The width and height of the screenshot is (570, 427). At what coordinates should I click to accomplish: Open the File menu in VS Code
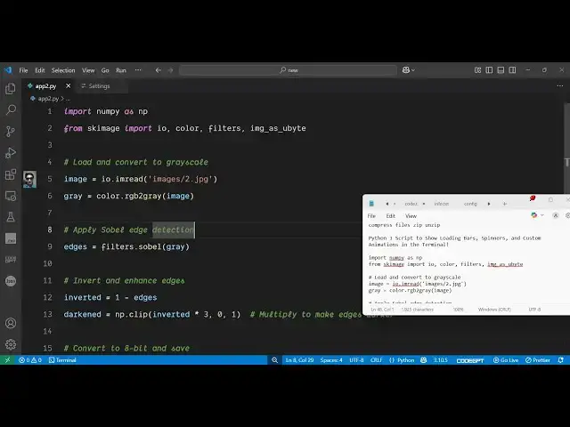point(23,70)
